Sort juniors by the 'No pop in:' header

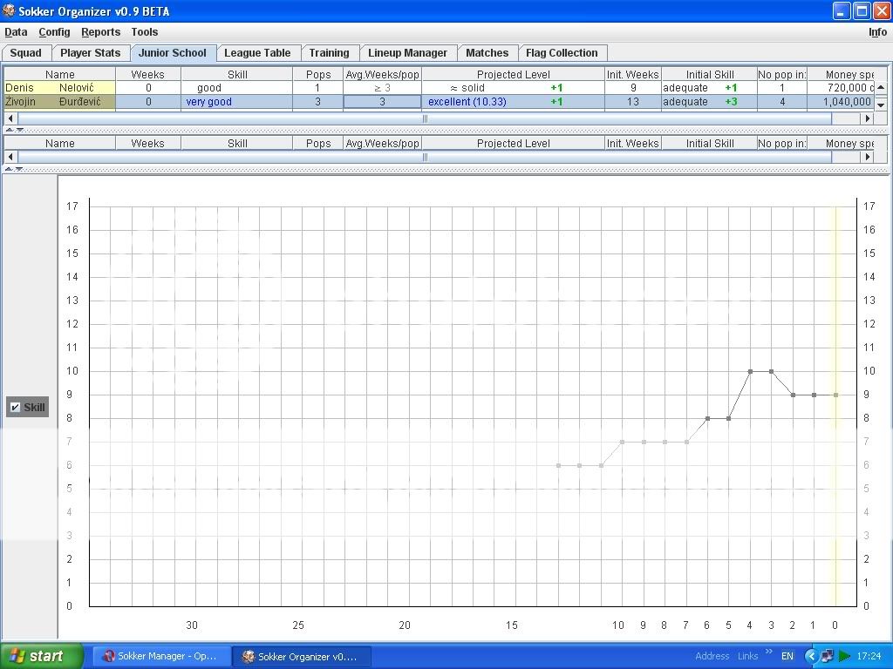point(782,74)
